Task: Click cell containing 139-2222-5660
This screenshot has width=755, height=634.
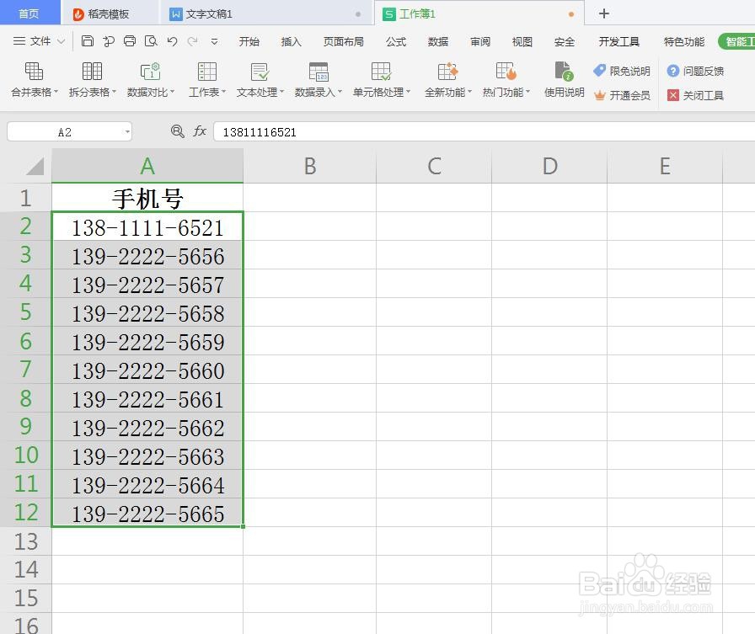Action: click(x=147, y=370)
